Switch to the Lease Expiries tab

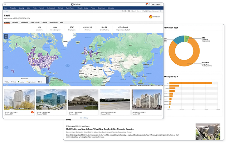35,23
